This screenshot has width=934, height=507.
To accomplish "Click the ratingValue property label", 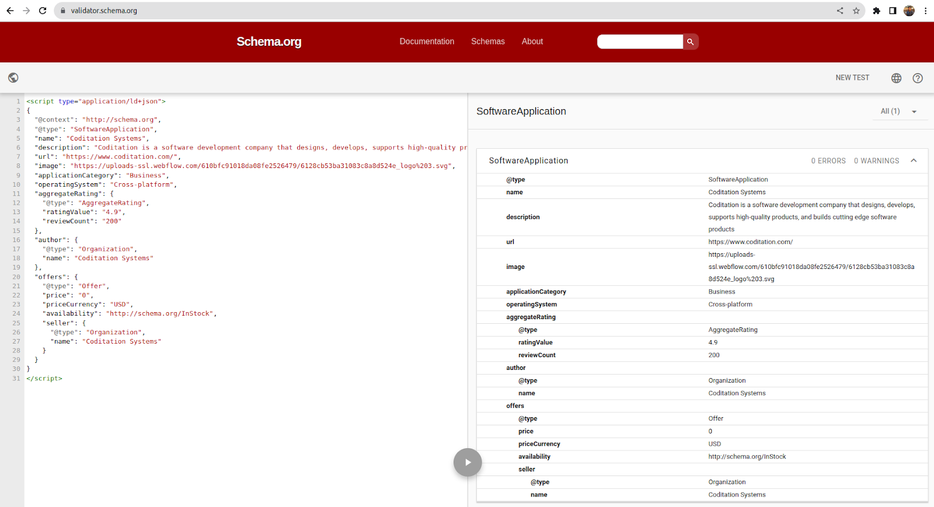I will point(535,342).
